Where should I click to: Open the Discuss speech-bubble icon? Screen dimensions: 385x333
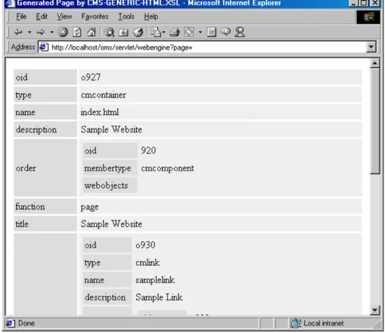pos(226,32)
